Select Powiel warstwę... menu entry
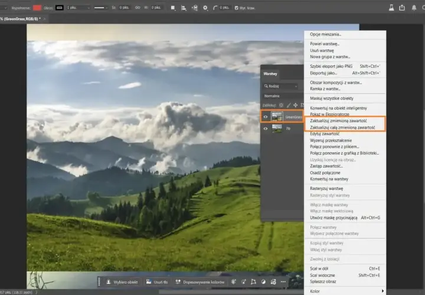425x295 pixels. point(325,44)
